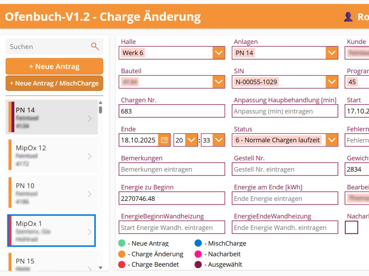Click the Bemerkungen input field
This screenshot has height=276, width=369.
point(172,169)
